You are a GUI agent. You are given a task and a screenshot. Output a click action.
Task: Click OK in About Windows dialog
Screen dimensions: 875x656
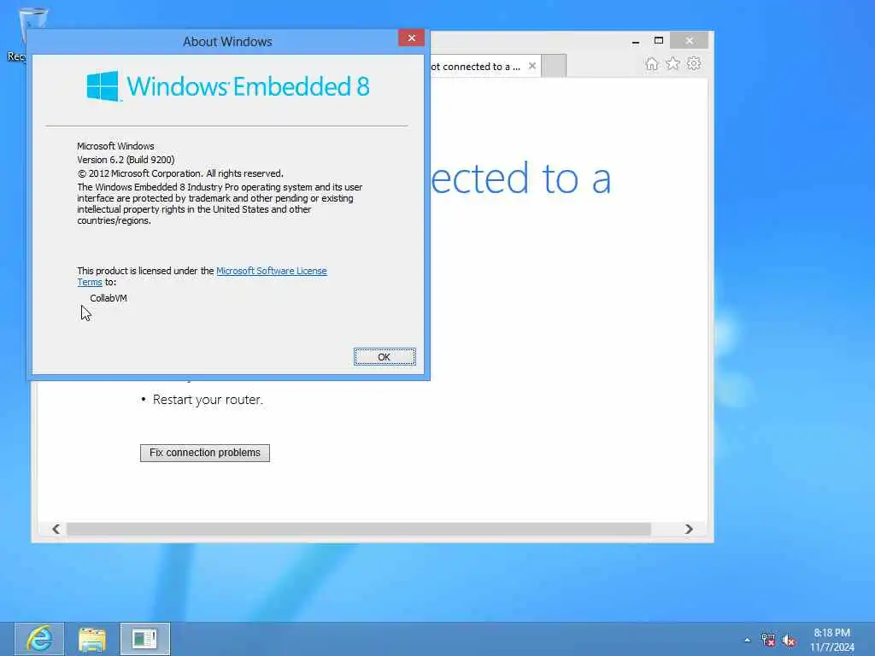pyautogui.click(x=385, y=356)
